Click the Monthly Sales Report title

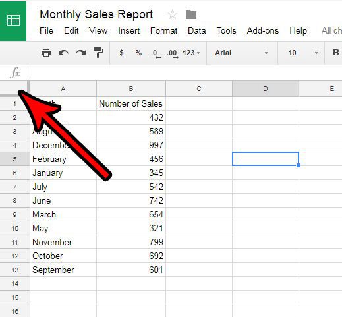pos(96,14)
